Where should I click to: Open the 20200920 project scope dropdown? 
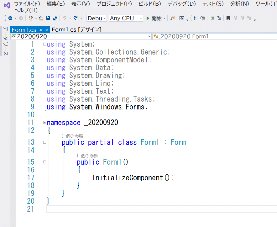tap(81, 37)
